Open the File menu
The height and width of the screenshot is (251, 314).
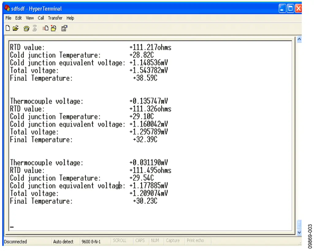click(x=8, y=18)
